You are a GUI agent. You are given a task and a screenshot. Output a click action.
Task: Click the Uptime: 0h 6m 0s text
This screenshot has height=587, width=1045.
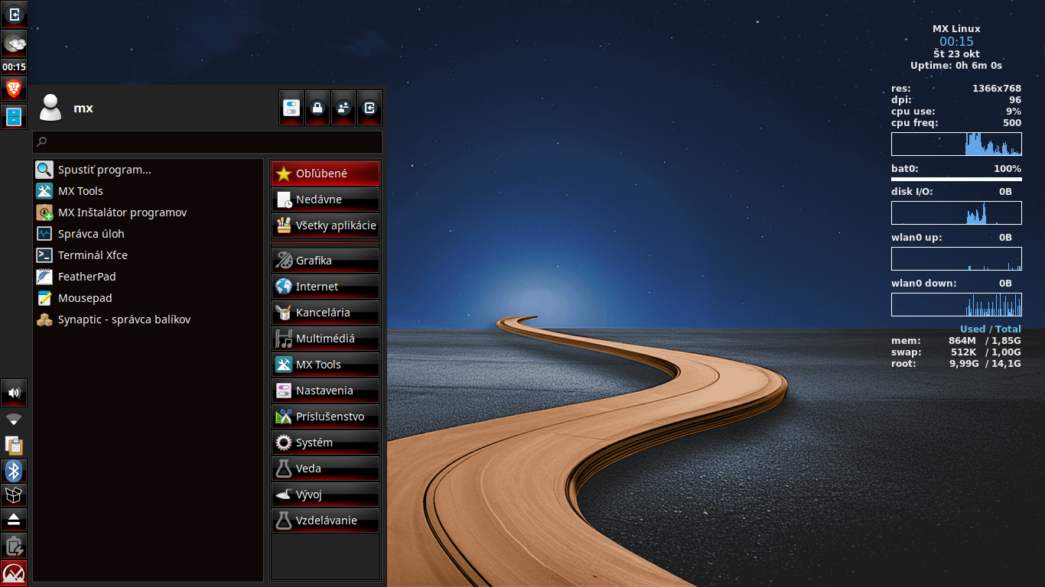point(956,66)
